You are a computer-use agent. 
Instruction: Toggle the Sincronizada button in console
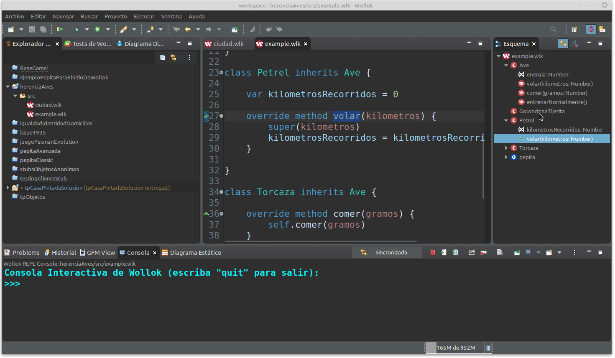coord(386,252)
